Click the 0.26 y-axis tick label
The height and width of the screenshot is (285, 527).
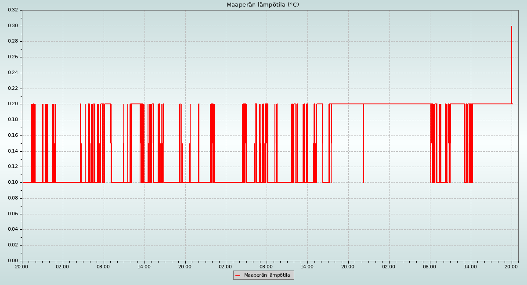[x=13, y=57]
